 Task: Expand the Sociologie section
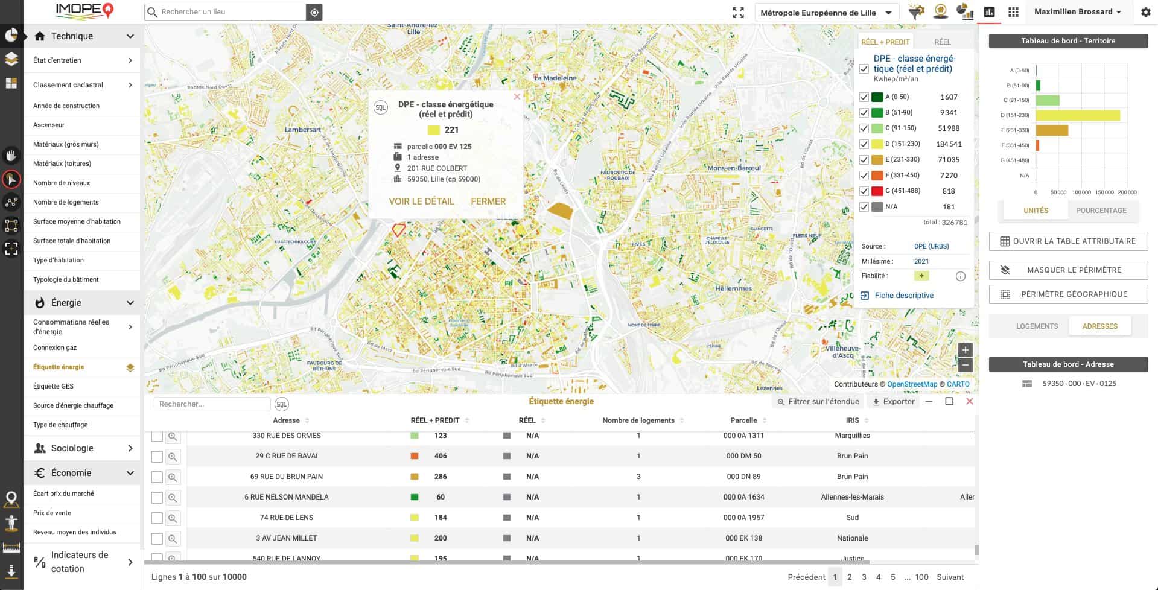(x=82, y=448)
